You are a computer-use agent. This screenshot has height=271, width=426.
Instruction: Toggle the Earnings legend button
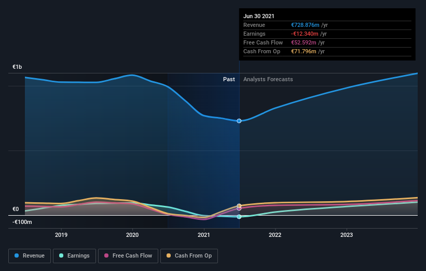pyautogui.click(x=74, y=256)
